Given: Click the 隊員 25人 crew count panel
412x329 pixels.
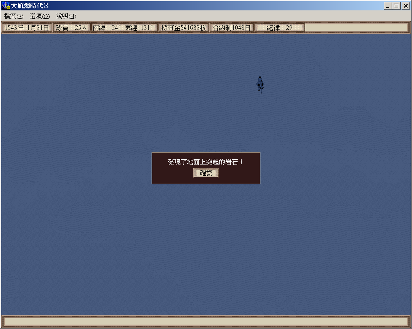Looking at the screenshot, I should (x=72, y=28).
